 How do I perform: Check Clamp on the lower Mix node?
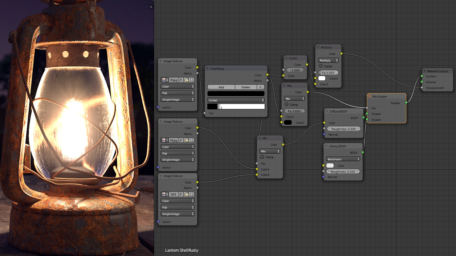coord(262,157)
